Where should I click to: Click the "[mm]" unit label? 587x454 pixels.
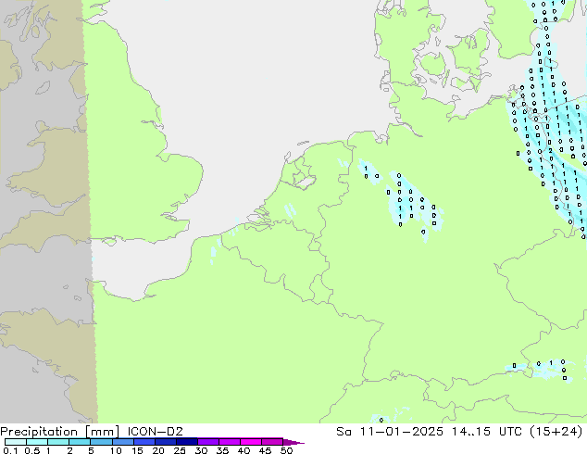(102, 432)
